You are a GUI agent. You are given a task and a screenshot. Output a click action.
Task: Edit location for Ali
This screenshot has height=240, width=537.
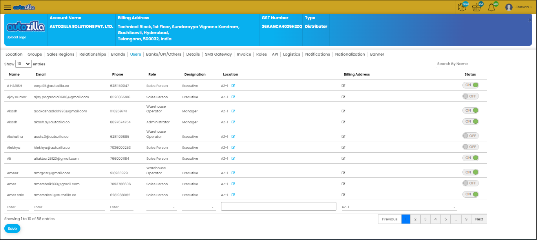coord(233,159)
